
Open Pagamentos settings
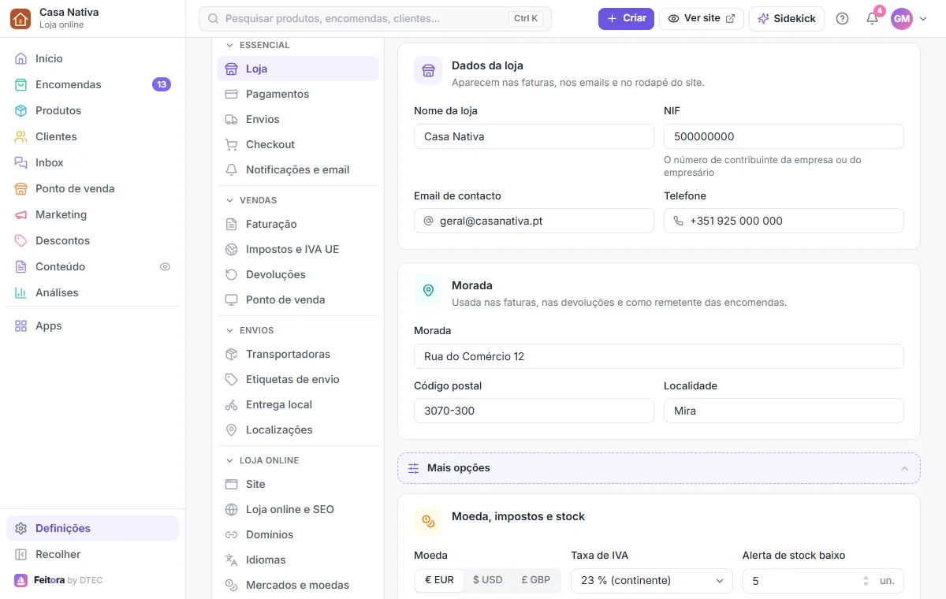coord(298,94)
